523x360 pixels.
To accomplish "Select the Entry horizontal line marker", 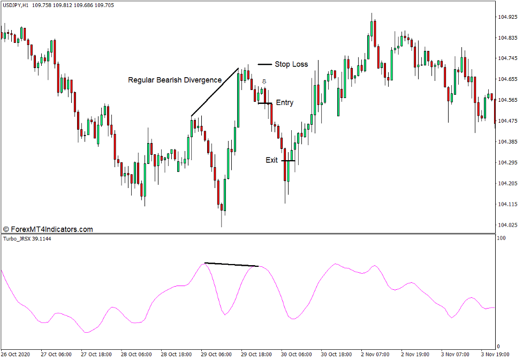I will pos(264,104).
